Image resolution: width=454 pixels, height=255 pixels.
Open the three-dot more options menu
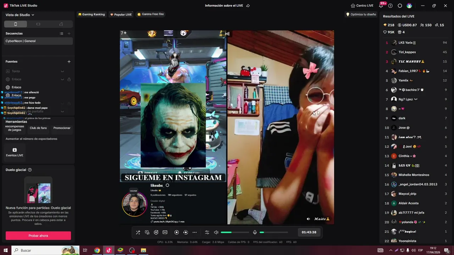click(194, 232)
